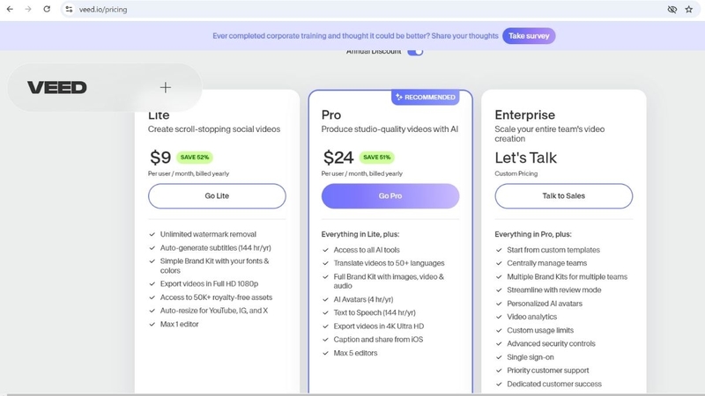Open site information icon in address bar

point(69,9)
